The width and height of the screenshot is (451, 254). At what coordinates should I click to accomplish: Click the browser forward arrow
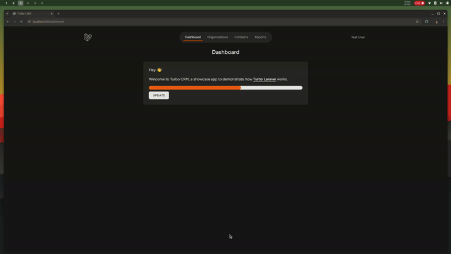coord(14,21)
